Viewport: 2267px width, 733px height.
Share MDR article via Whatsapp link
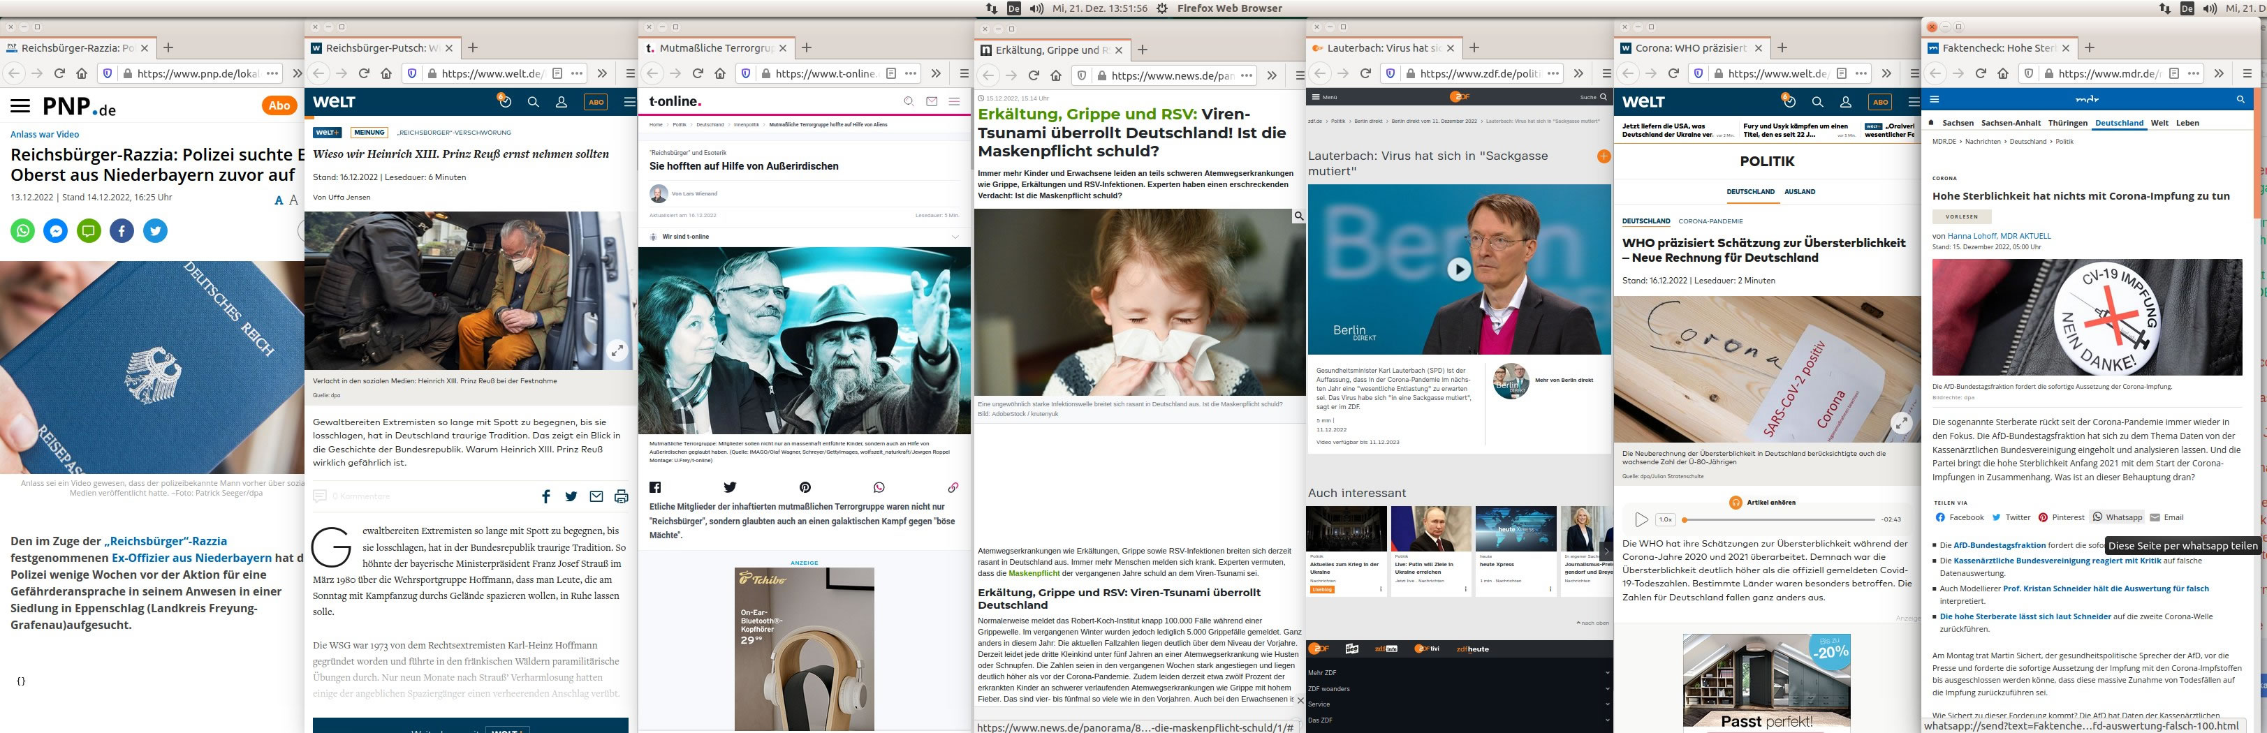(2118, 517)
